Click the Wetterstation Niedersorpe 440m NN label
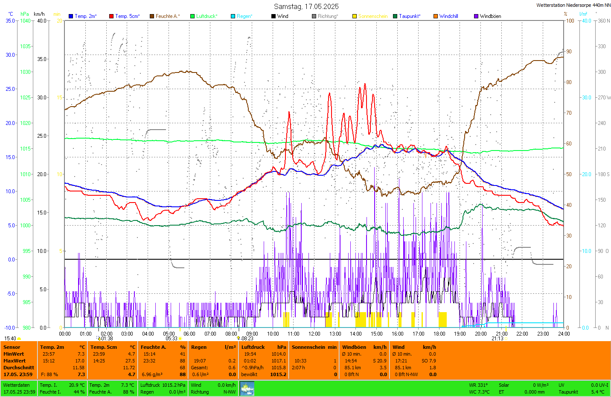The height and width of the screenshot is (397, 611). click(x=573, y=6)
